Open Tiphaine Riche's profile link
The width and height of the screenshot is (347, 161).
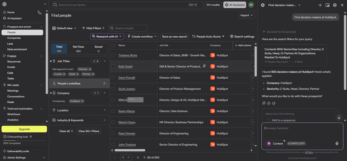(x=128, y=55)
